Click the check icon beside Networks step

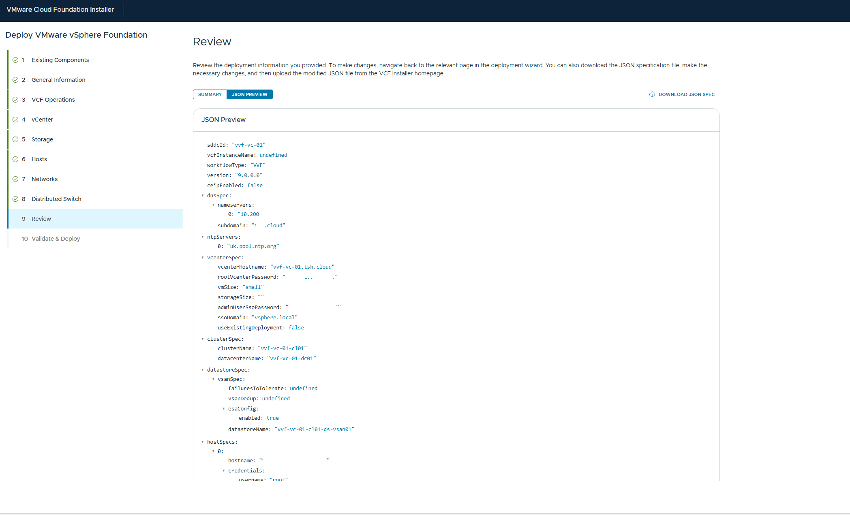pyautogui.click(x=15, y=179)
